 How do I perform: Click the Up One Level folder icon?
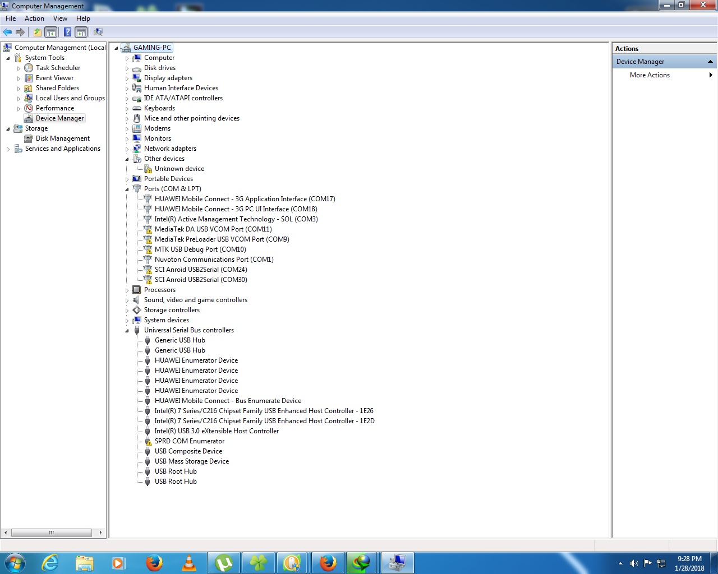click(x=37, y=32)
